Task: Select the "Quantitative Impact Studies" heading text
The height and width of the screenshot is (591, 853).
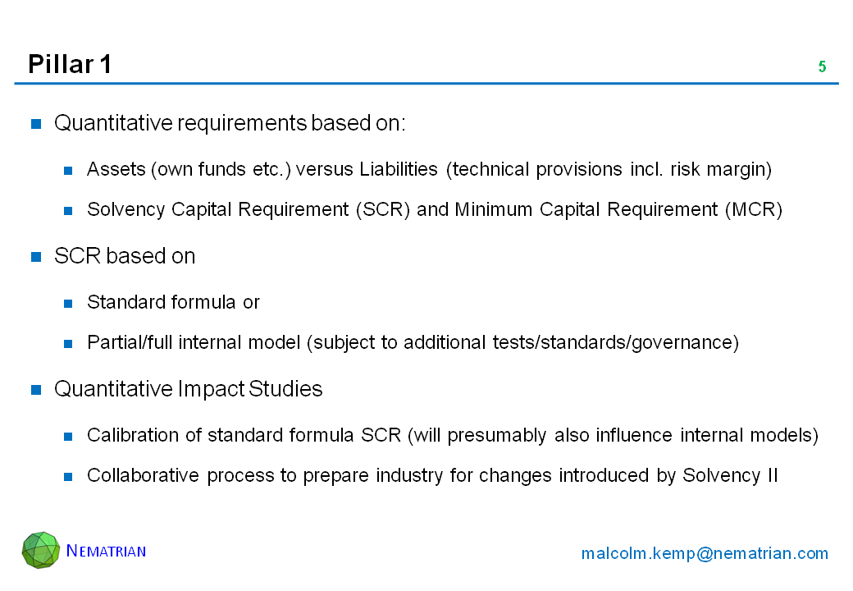Action: (188, 389)
